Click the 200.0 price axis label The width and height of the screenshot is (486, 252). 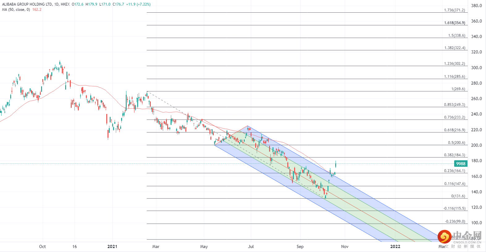click(x=476, y=145)
